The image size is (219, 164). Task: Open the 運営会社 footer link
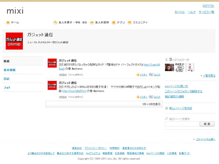point(77,148)
